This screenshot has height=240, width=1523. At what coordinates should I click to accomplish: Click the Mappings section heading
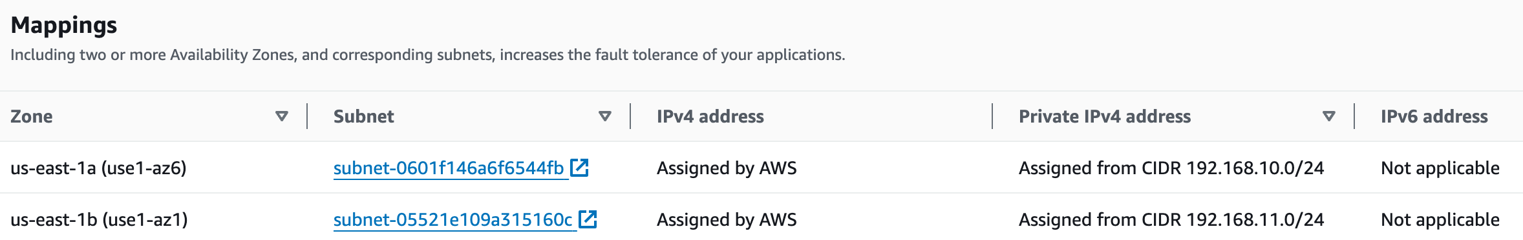(x=64, y=25)
